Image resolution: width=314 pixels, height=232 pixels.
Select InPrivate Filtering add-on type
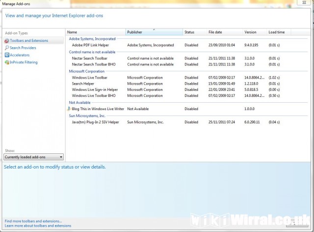pyautogui.click(x=24, y=62)
